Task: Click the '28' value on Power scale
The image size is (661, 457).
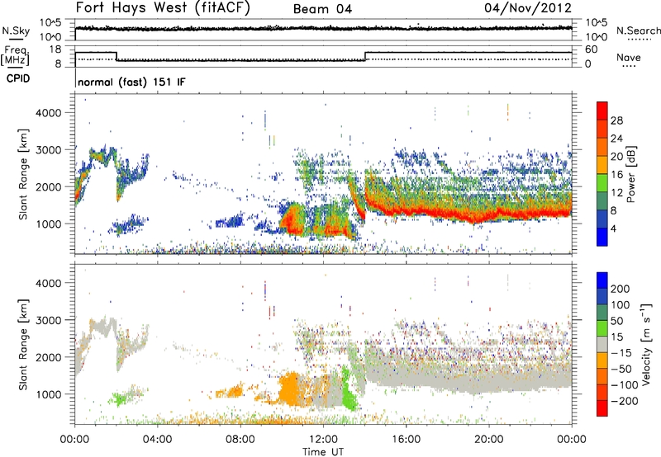Action: [616, 120]
